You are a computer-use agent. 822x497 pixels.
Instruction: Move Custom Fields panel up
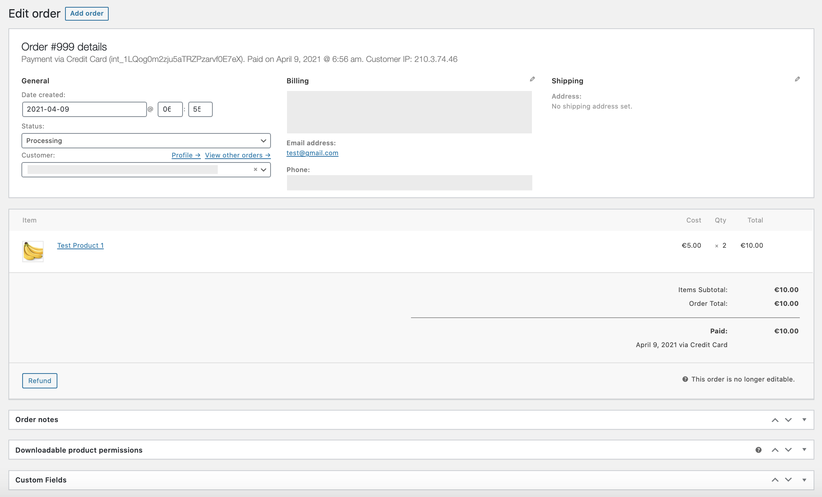click(775, 479)
